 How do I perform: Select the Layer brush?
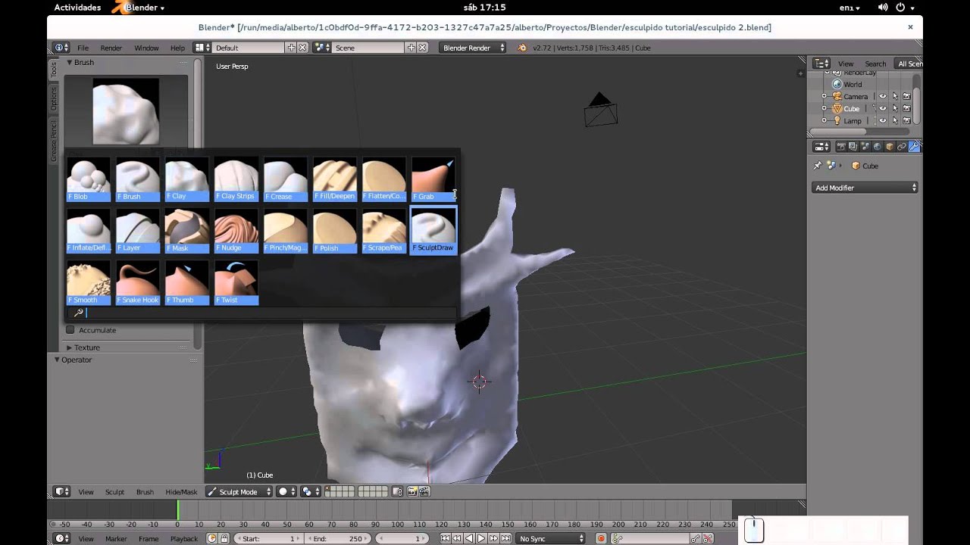138,232
